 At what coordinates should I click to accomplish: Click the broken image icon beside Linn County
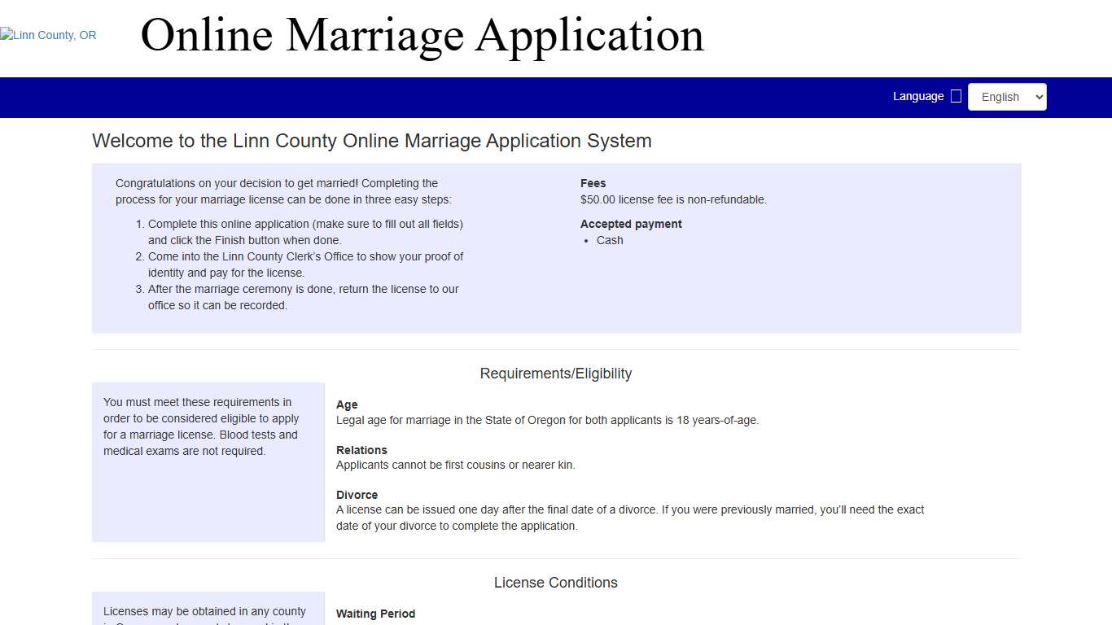(6, 34)
